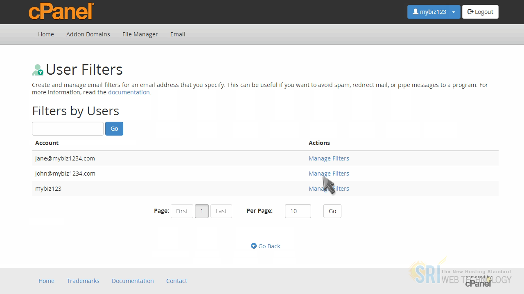
Task: Open the footer Contact link
Action: [176, 281]
